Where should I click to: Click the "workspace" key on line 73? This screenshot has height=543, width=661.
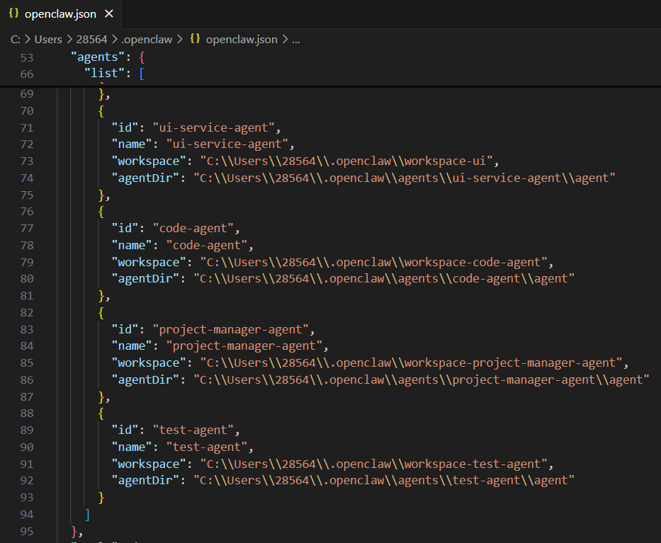click(148, 161)
